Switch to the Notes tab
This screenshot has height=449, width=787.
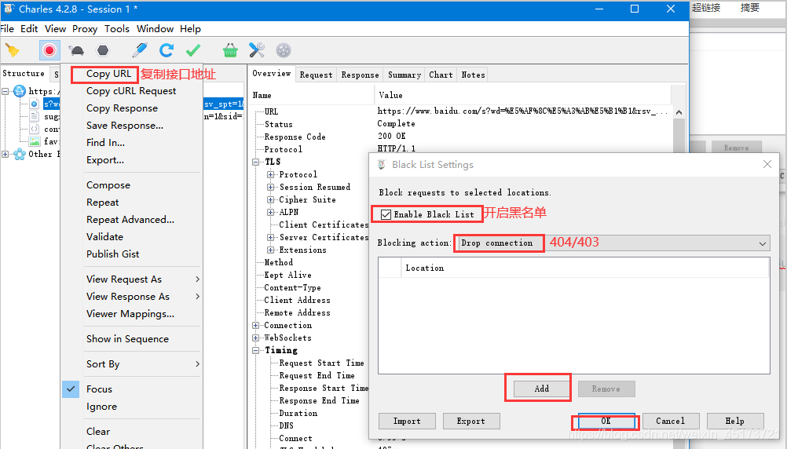[x=474, y=75]
